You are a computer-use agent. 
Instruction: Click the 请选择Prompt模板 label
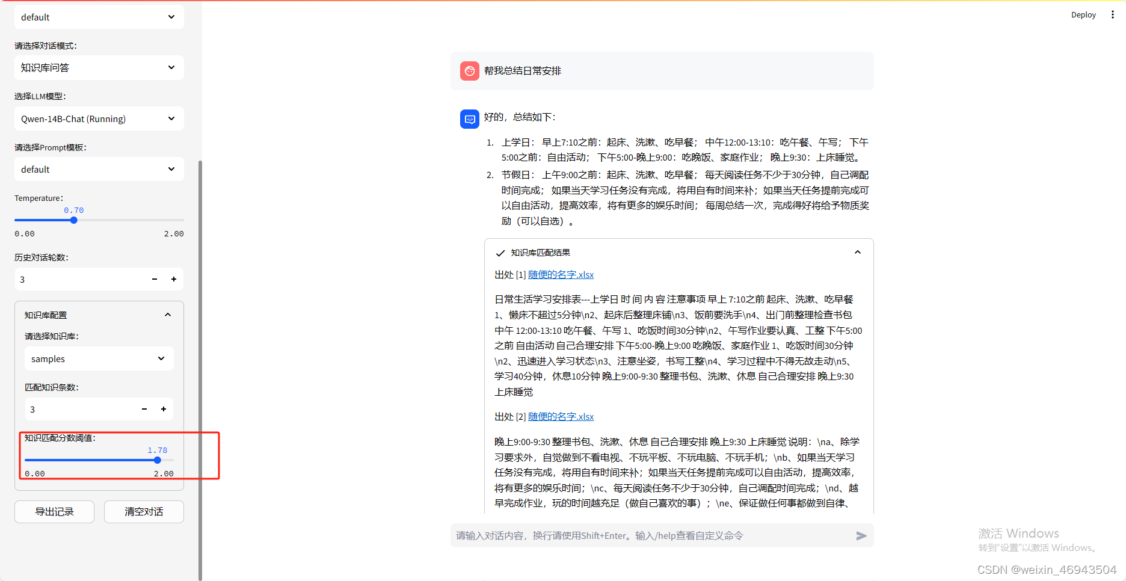point(51,147)
